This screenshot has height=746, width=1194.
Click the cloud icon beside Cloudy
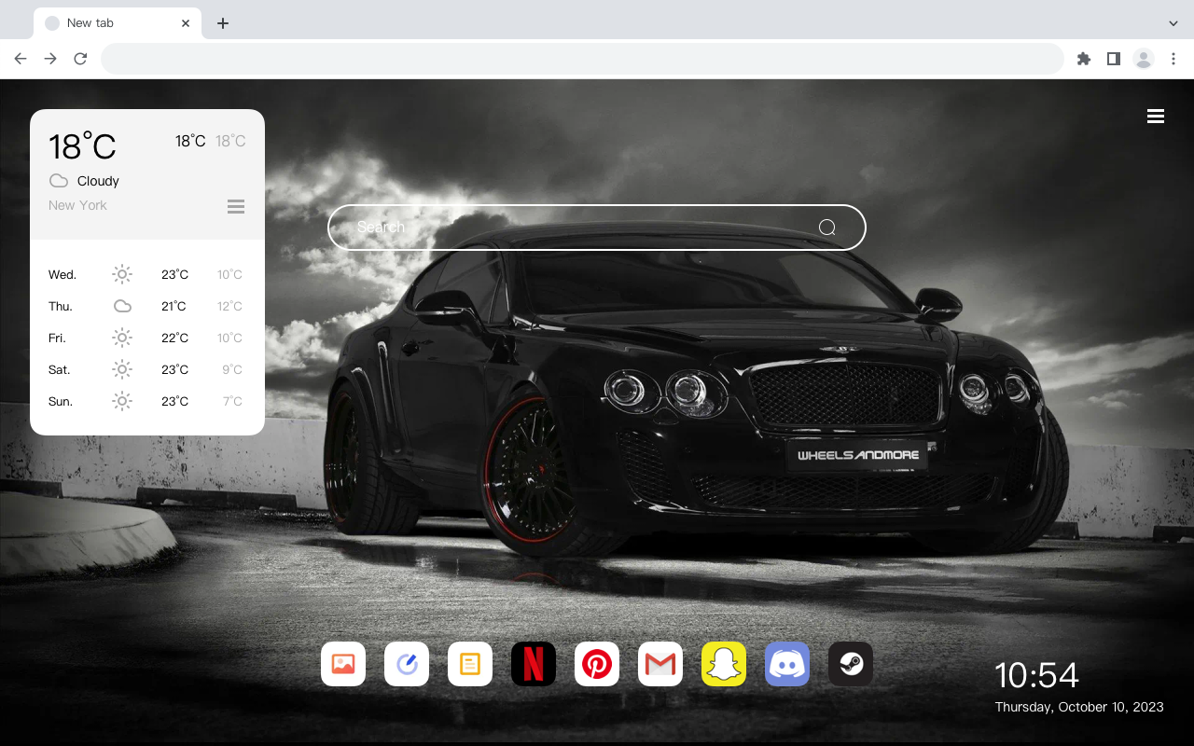59,181
